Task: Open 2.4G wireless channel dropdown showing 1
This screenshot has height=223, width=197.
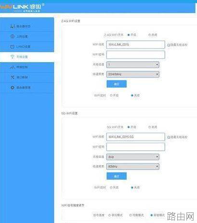Action: pos(133,65)
